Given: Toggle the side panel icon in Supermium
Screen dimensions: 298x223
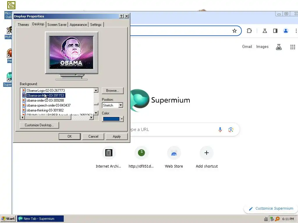Looking at the screenshot, I should [x=275, y=31].
